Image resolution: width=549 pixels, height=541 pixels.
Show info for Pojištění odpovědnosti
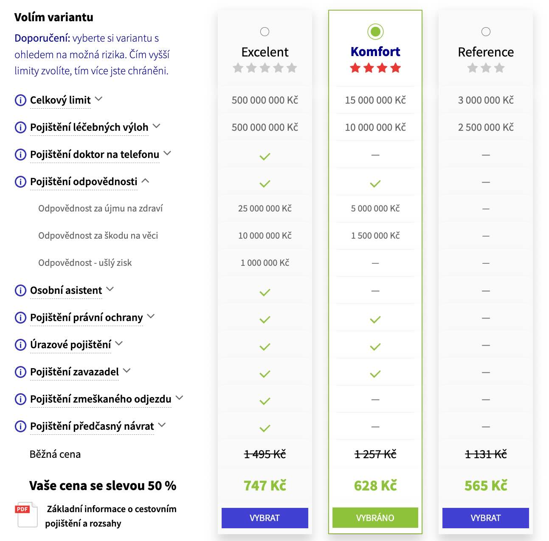(x=20, y=182)
